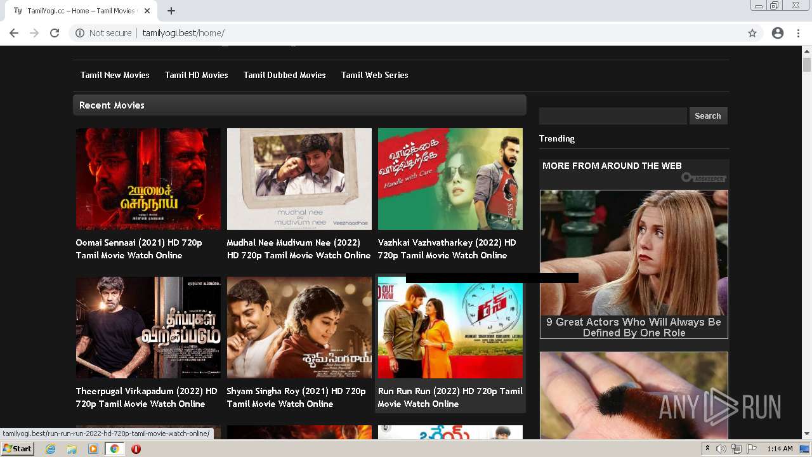Click the page scrollbar down arrow

coord(807,434)
